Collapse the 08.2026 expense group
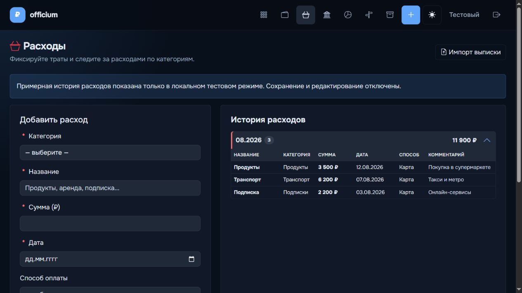Screen dimensions: 522x293 tap(487, 140)
